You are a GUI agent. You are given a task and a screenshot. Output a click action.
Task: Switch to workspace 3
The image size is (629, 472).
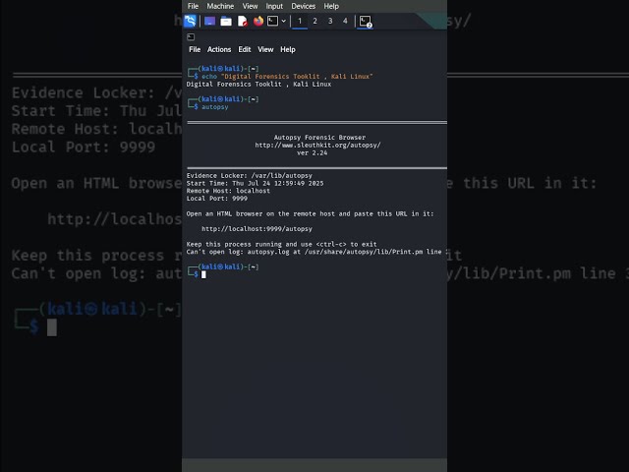pyautogui.click(x=330, y=21)
